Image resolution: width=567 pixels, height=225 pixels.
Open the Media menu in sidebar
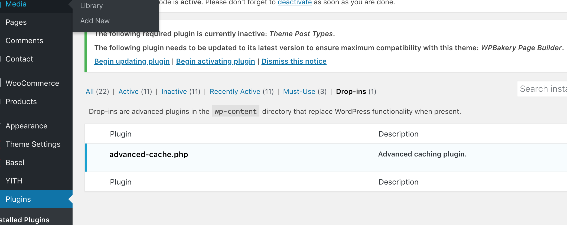[x=16, y=4]
